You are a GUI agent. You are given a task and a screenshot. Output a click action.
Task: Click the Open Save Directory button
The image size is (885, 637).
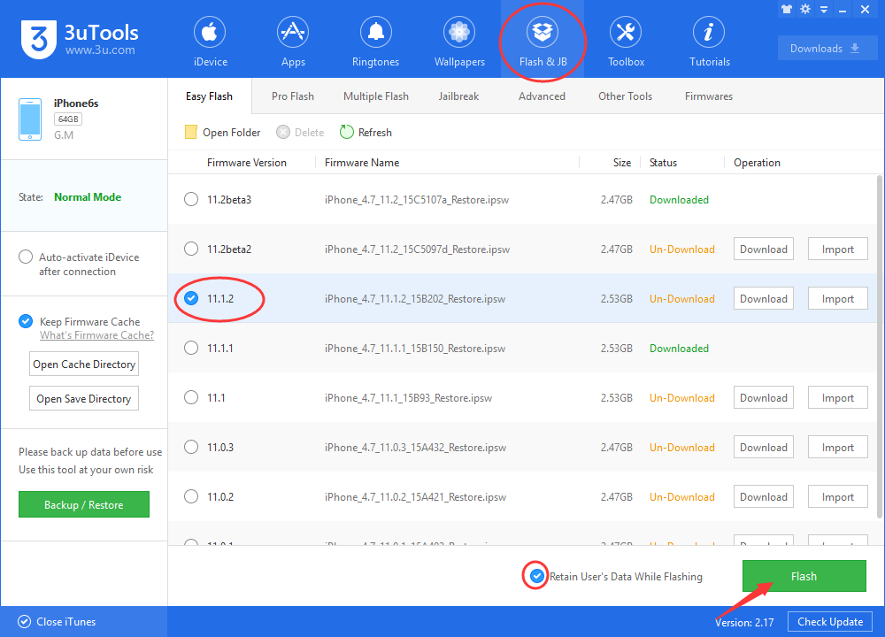click(83, 398)
